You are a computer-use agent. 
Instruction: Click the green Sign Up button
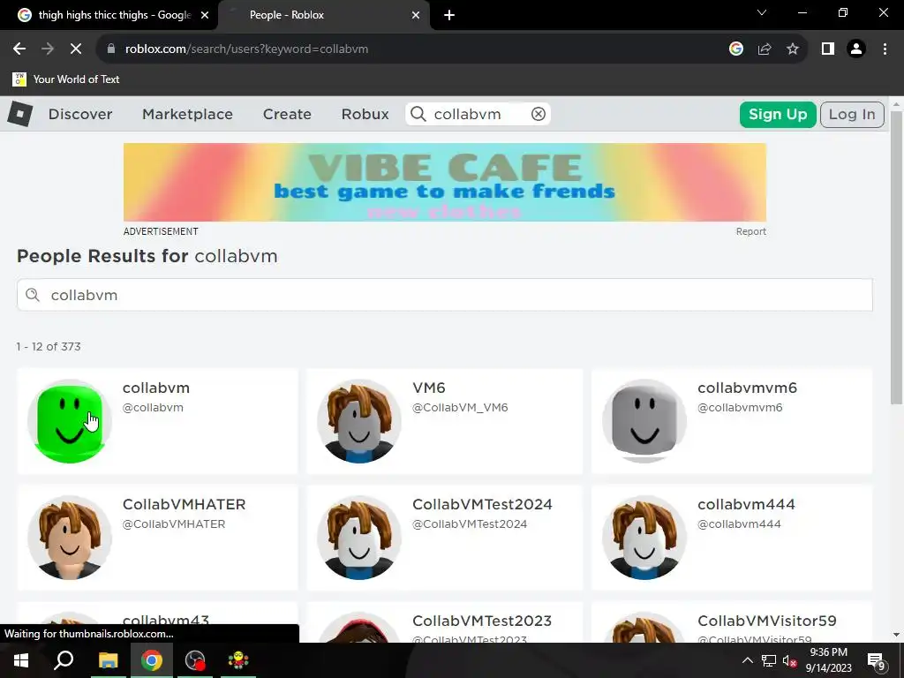[x=778, y=114]
